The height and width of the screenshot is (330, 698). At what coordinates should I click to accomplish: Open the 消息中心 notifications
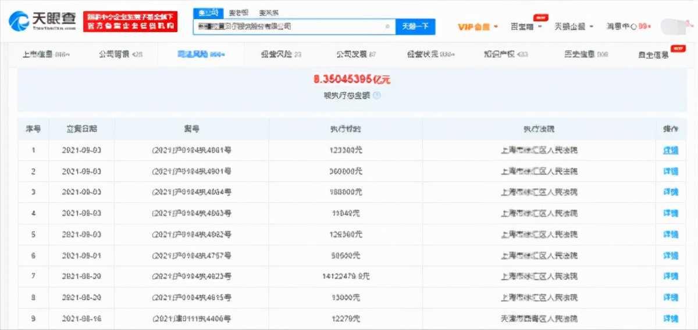tap(629, 27)
